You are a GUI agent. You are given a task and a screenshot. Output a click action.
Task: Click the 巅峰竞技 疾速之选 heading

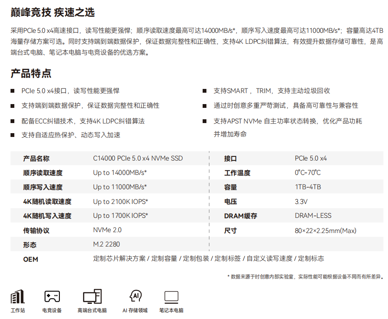(x=53, y=13)
